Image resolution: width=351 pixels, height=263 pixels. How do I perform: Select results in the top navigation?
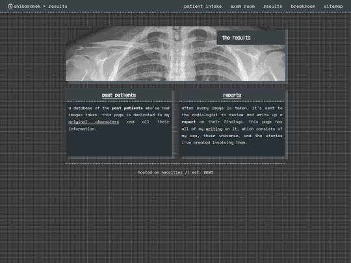pos(272,6)
